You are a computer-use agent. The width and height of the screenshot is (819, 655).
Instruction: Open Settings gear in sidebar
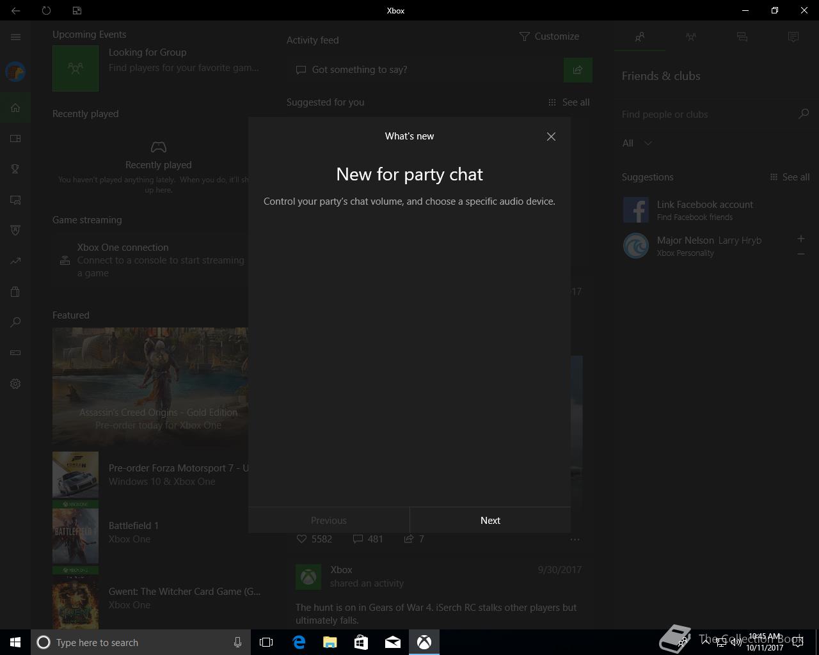coord(15,384)
